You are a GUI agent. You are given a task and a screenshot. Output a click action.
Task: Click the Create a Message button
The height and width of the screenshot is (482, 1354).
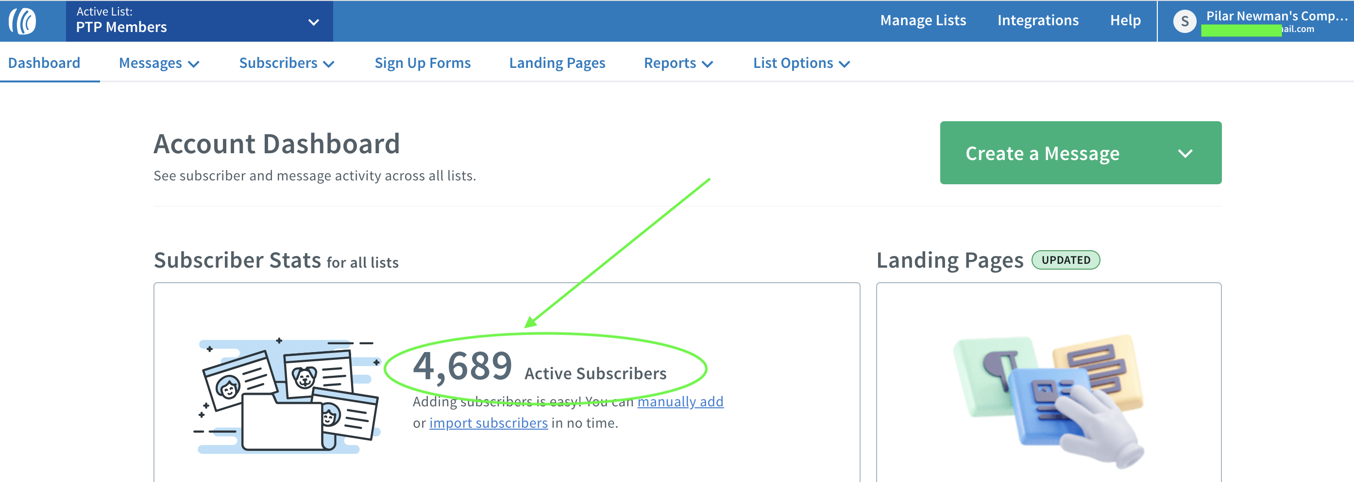point(1042,153)
